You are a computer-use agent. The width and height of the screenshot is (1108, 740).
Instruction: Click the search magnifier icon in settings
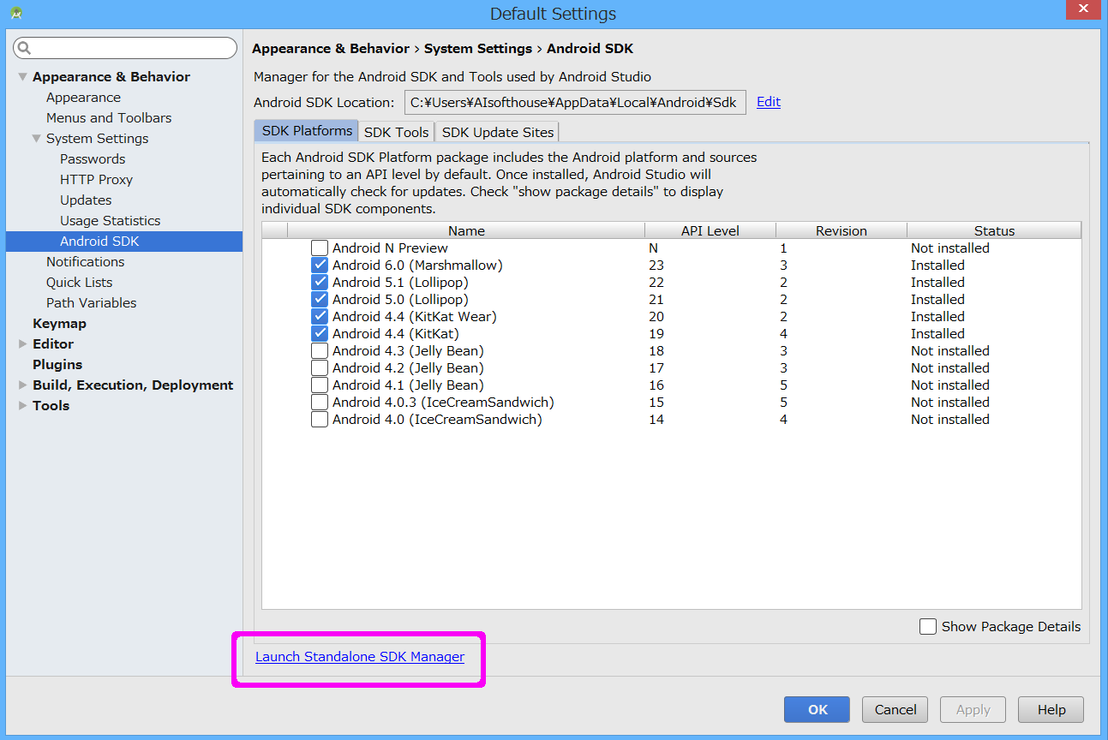[25, 48]
